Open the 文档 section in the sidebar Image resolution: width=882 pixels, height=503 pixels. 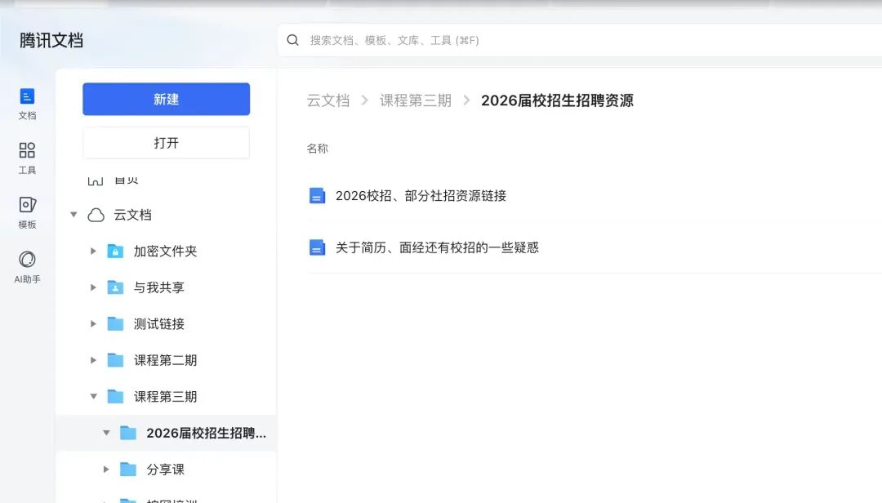(x=27, y=104)
